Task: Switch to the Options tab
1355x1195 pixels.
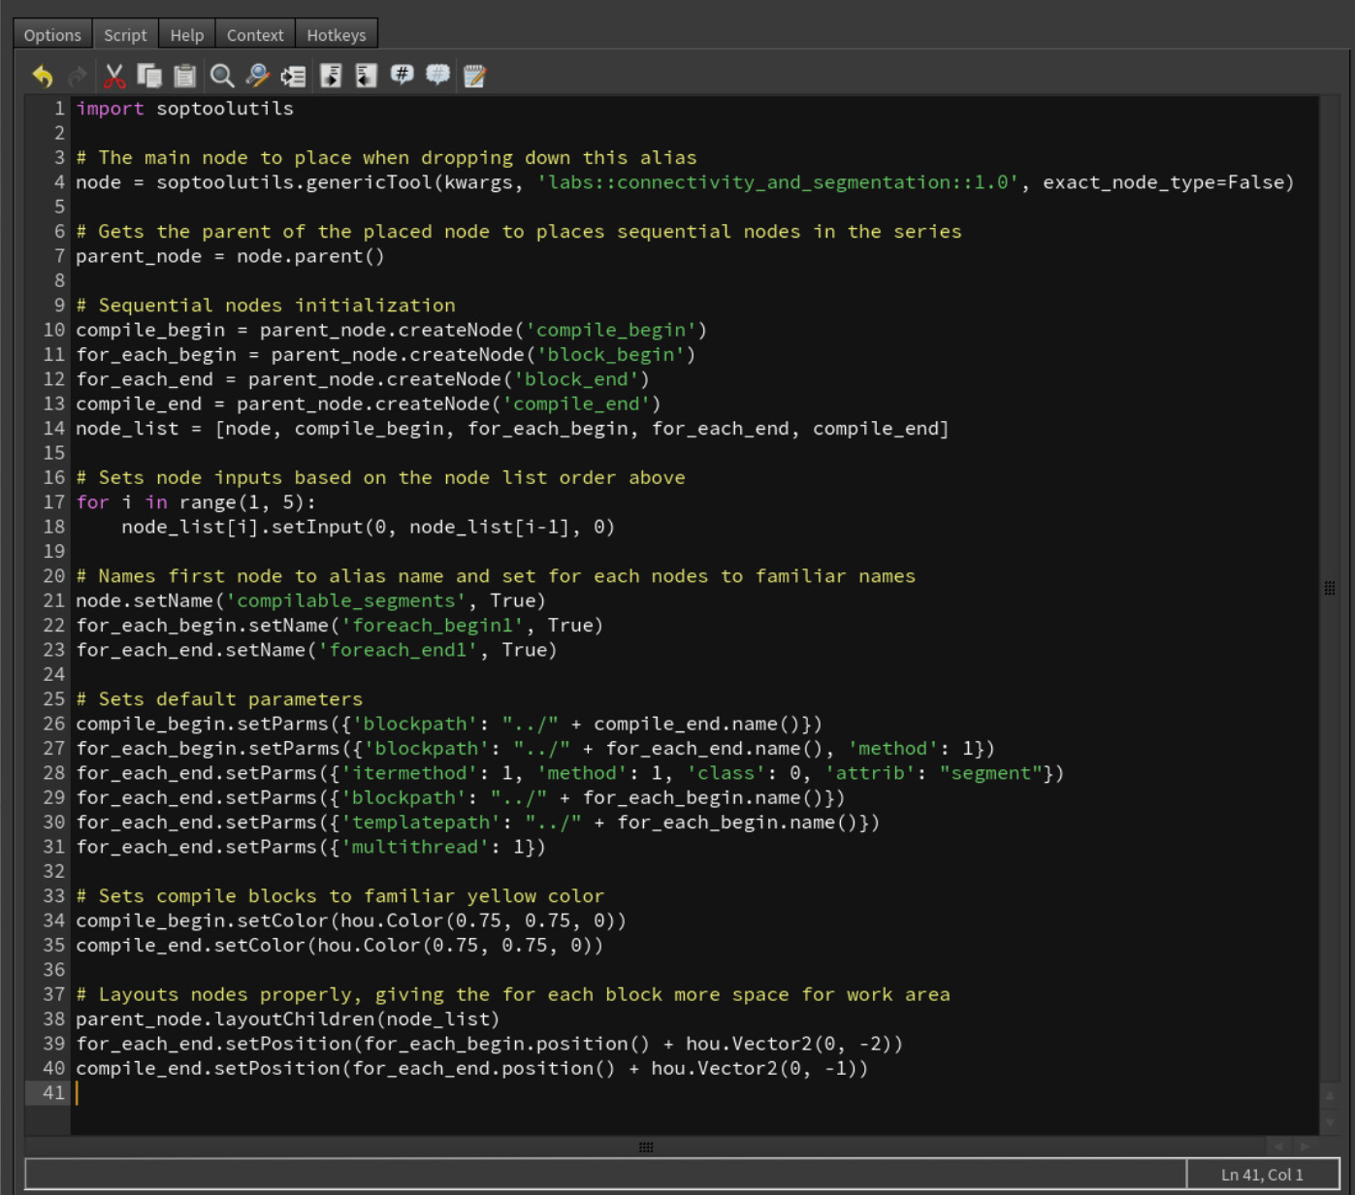Action: [x=52, y=35]
